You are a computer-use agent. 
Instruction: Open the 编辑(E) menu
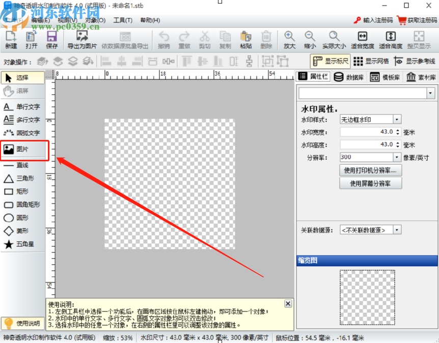[41, 20]
